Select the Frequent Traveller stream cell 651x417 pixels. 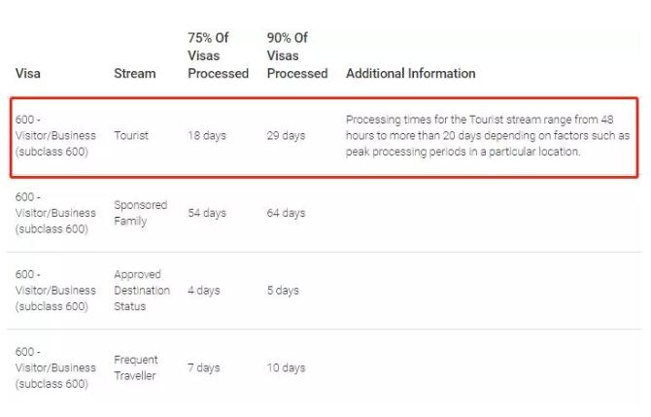point(136,367)
